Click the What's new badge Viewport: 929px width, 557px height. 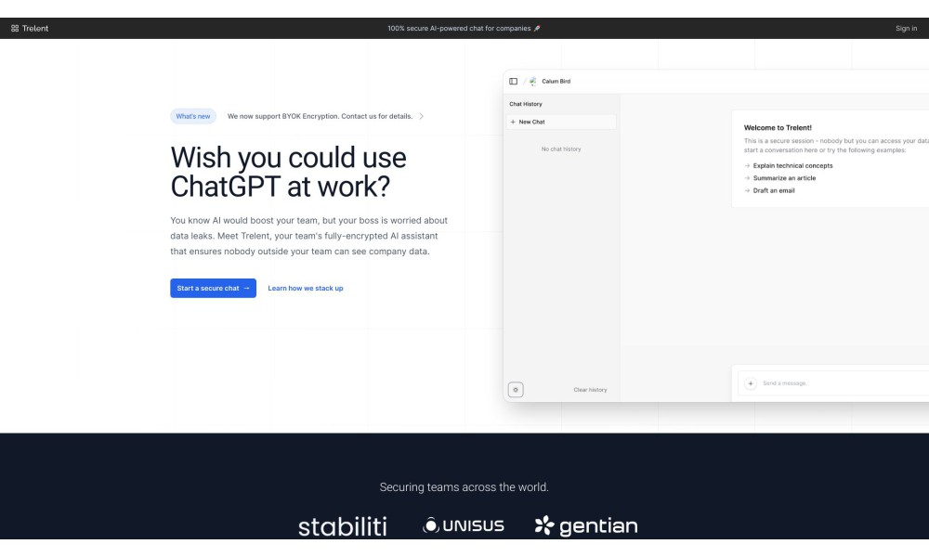[x=193, y=116]
